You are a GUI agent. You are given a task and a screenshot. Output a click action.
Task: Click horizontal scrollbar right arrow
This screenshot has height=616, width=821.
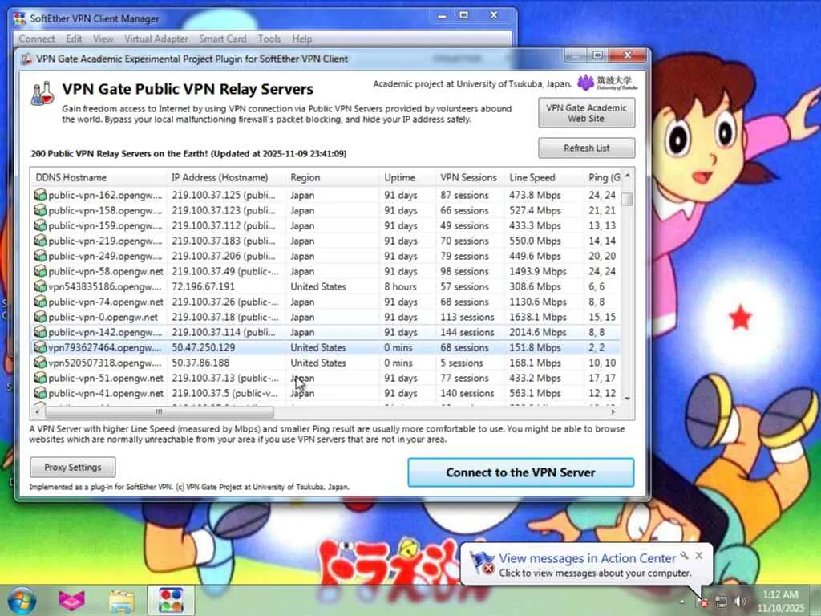[613, 411]
